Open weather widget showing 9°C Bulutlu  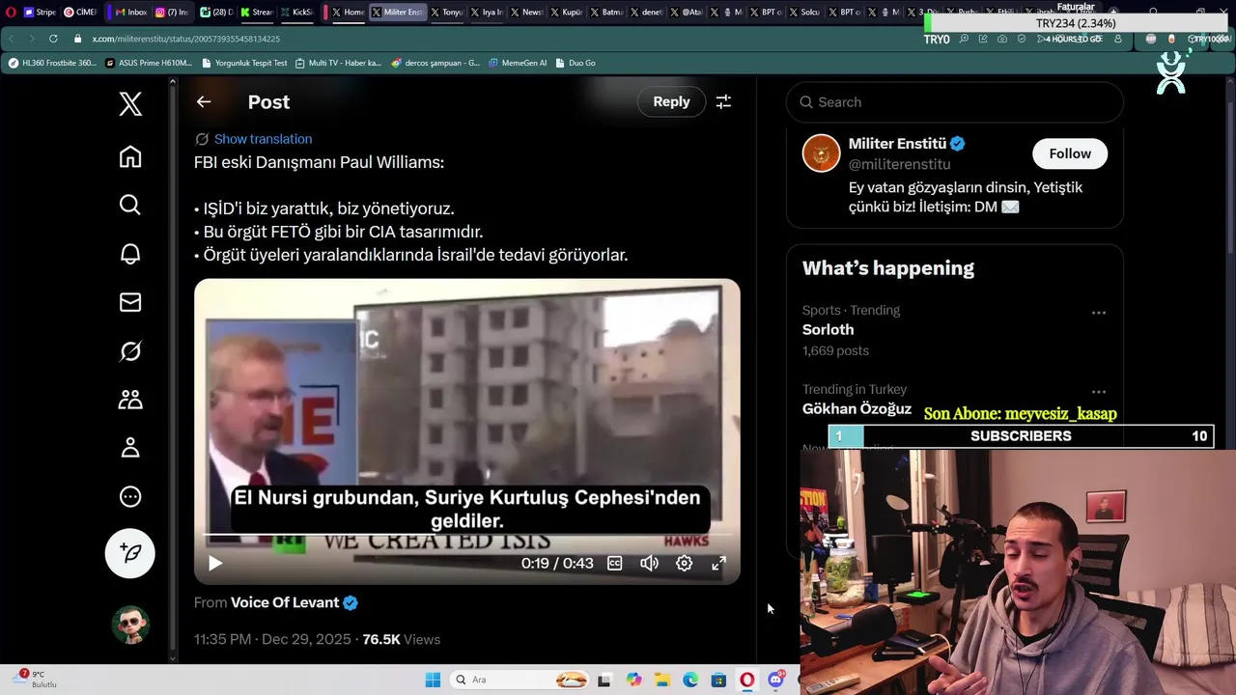[36, 680]
